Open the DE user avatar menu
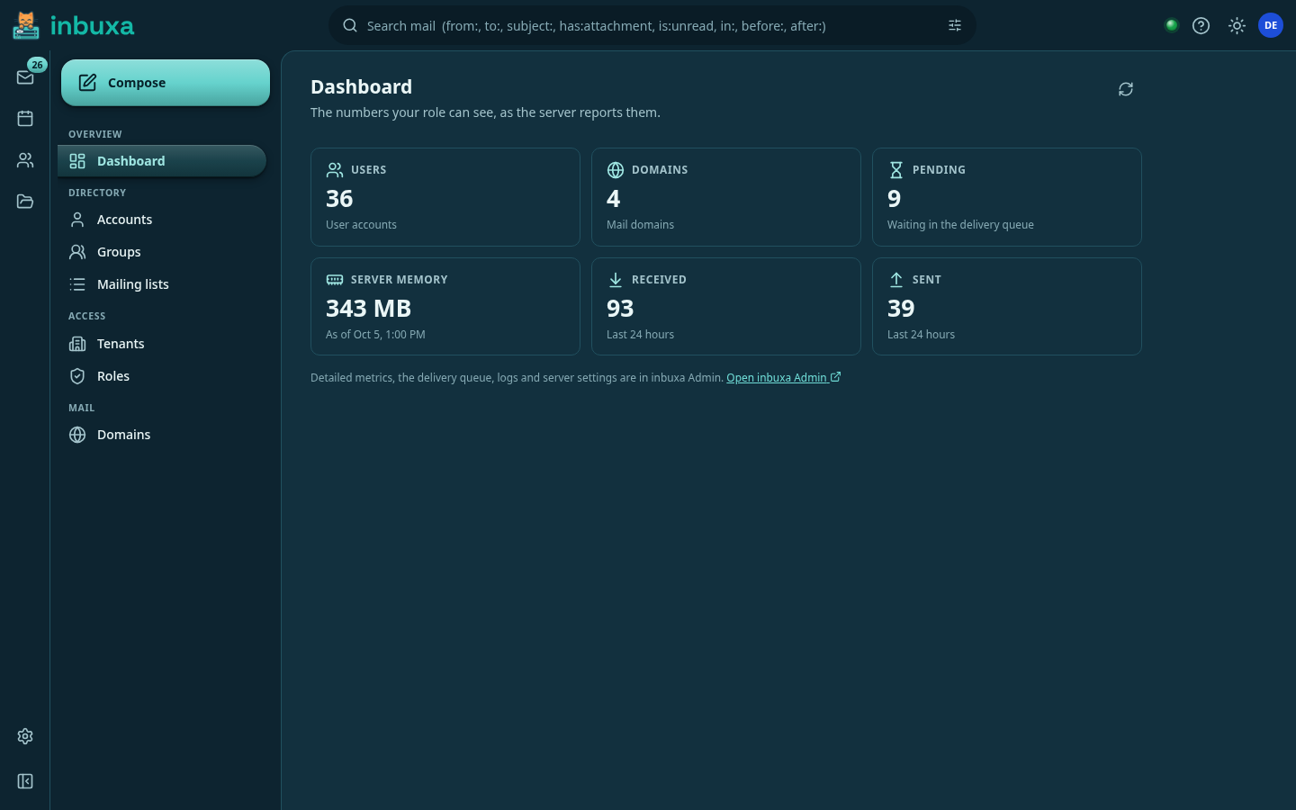This screenshot has height=810, width=1296. click(x=1271, y=25)
